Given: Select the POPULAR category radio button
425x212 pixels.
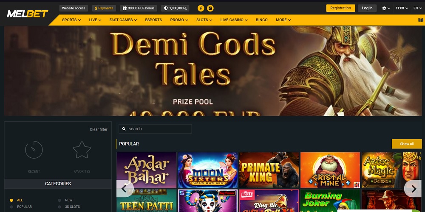Looking at the screenshot, I should coord(11,207).
